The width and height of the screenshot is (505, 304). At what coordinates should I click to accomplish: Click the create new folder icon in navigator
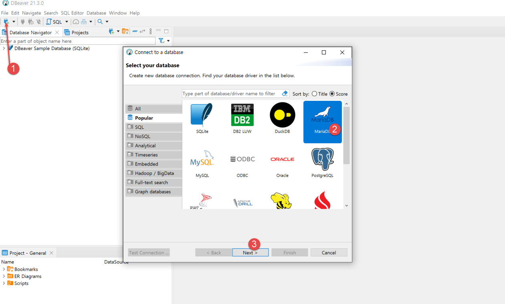[125, 31]
